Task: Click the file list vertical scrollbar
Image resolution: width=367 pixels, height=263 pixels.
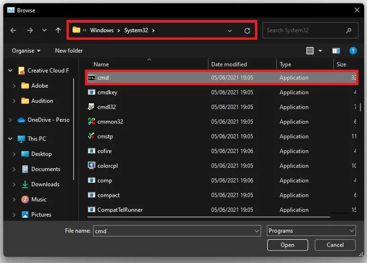Action: click(361, 107)
